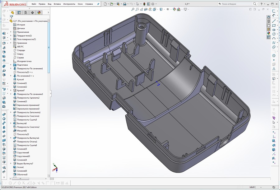Toggle the View Settings display icon
The image size is (280, 190).
click(185, 10)
